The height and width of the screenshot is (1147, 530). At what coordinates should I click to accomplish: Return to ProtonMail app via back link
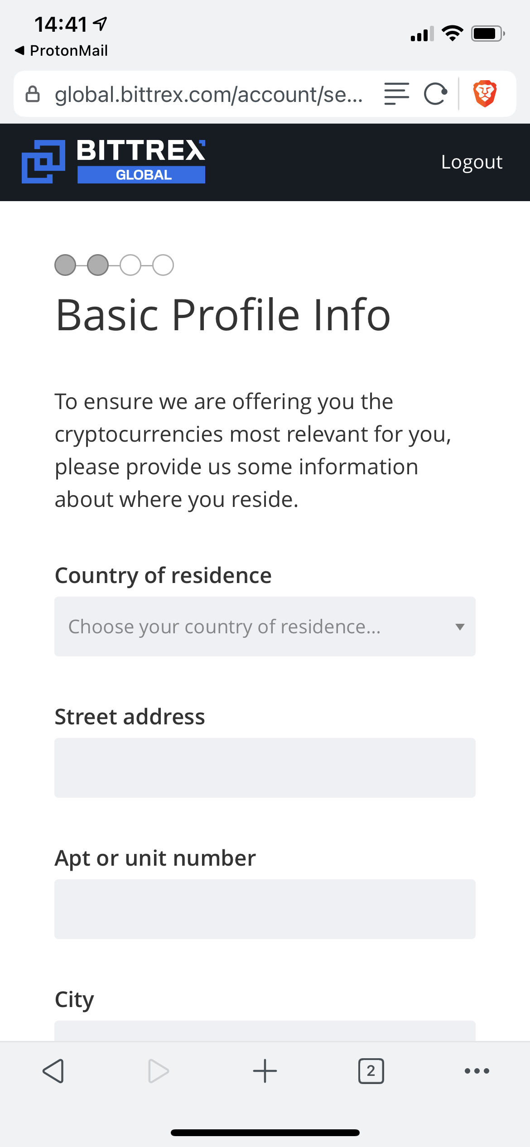(x=62, y=50)
